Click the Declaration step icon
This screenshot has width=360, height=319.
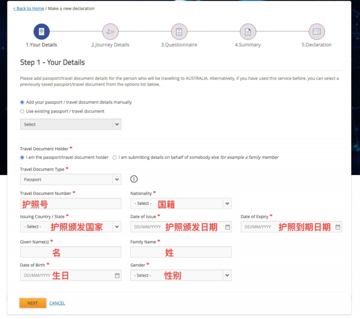(316, 32)
